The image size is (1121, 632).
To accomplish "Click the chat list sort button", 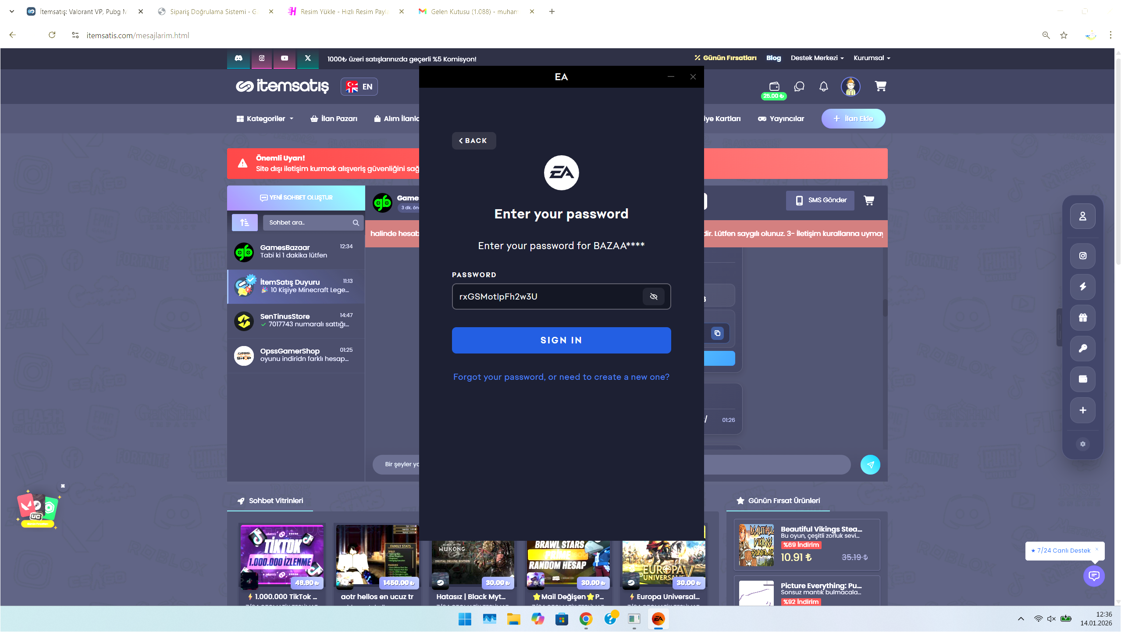I will point(245,223).
